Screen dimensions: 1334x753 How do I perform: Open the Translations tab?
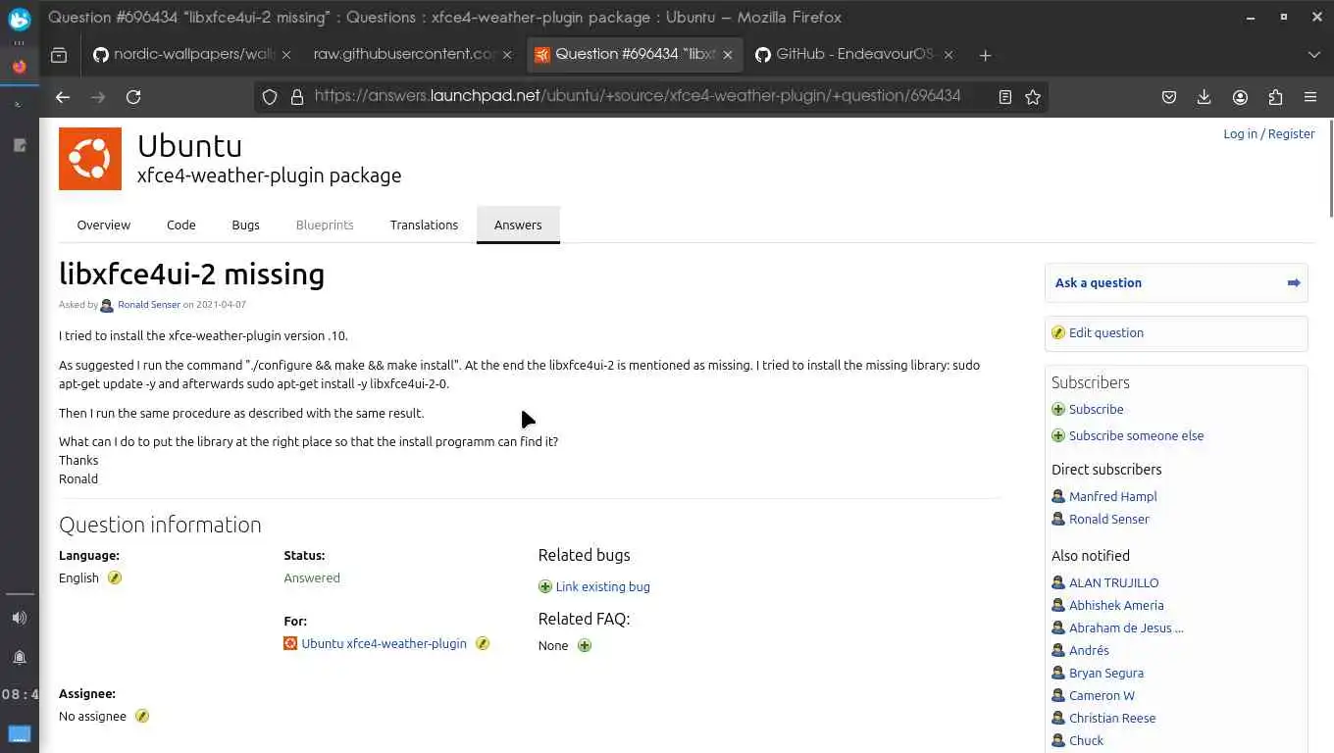point(424,225)
